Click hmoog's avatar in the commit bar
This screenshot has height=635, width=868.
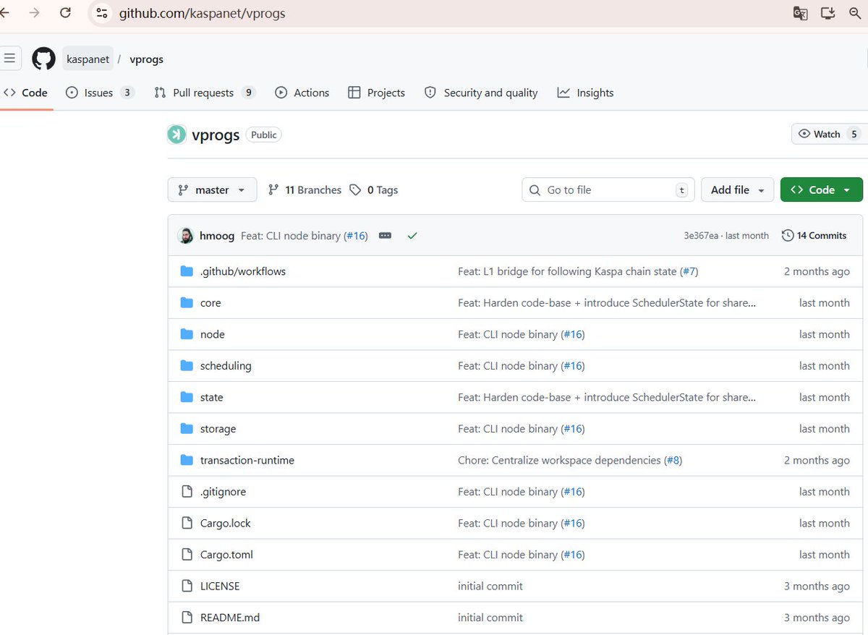186,236
